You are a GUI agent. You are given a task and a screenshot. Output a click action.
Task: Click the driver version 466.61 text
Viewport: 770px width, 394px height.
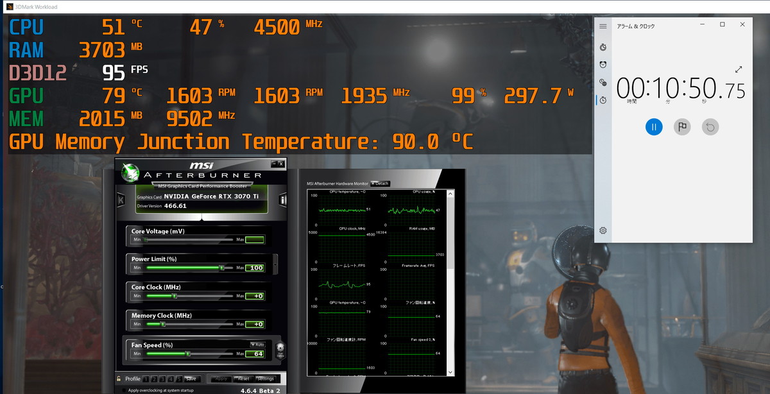[175, 206]
